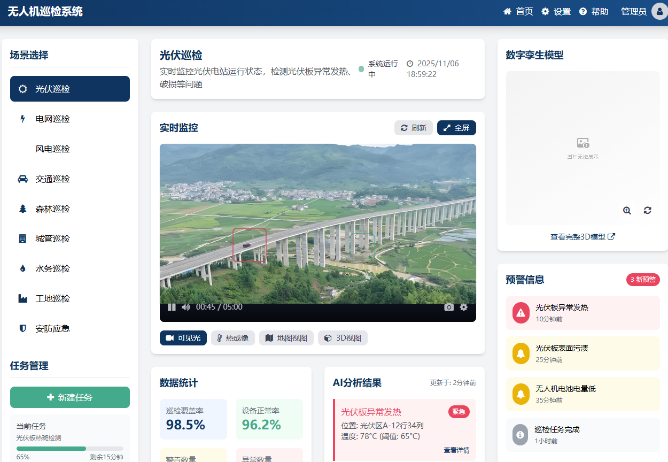Zoom in on digital twin model
The height and width of the screenshot is (462, 668).
click(x=627, y=211)
